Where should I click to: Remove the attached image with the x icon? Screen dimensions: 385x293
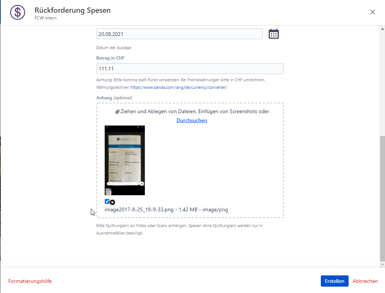[113, 202]
